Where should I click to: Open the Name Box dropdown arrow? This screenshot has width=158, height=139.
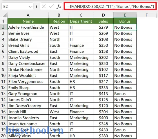pos(30,7)
